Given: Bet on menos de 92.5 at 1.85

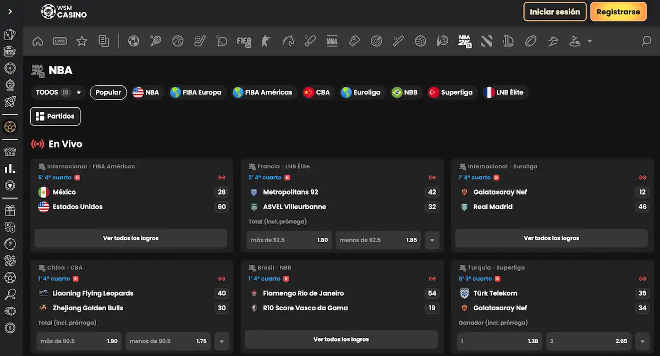Looking at the screenshot, I should click(x=378, y=240).
